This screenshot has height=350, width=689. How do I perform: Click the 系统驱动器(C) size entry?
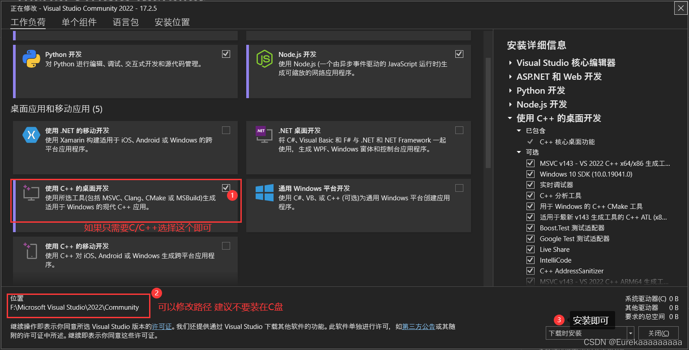tap(652, 299)
